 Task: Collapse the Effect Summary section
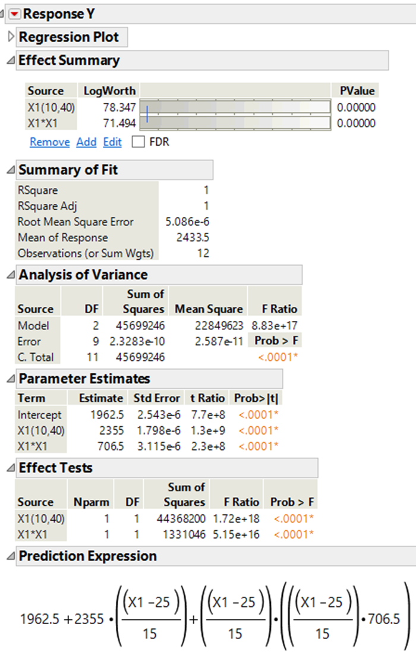(x=11, y=60)
